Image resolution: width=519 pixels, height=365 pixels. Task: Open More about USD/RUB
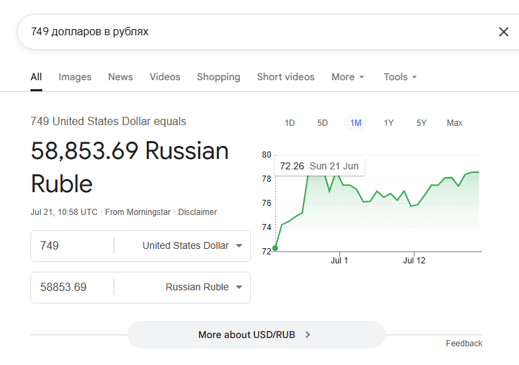[256, 335]
